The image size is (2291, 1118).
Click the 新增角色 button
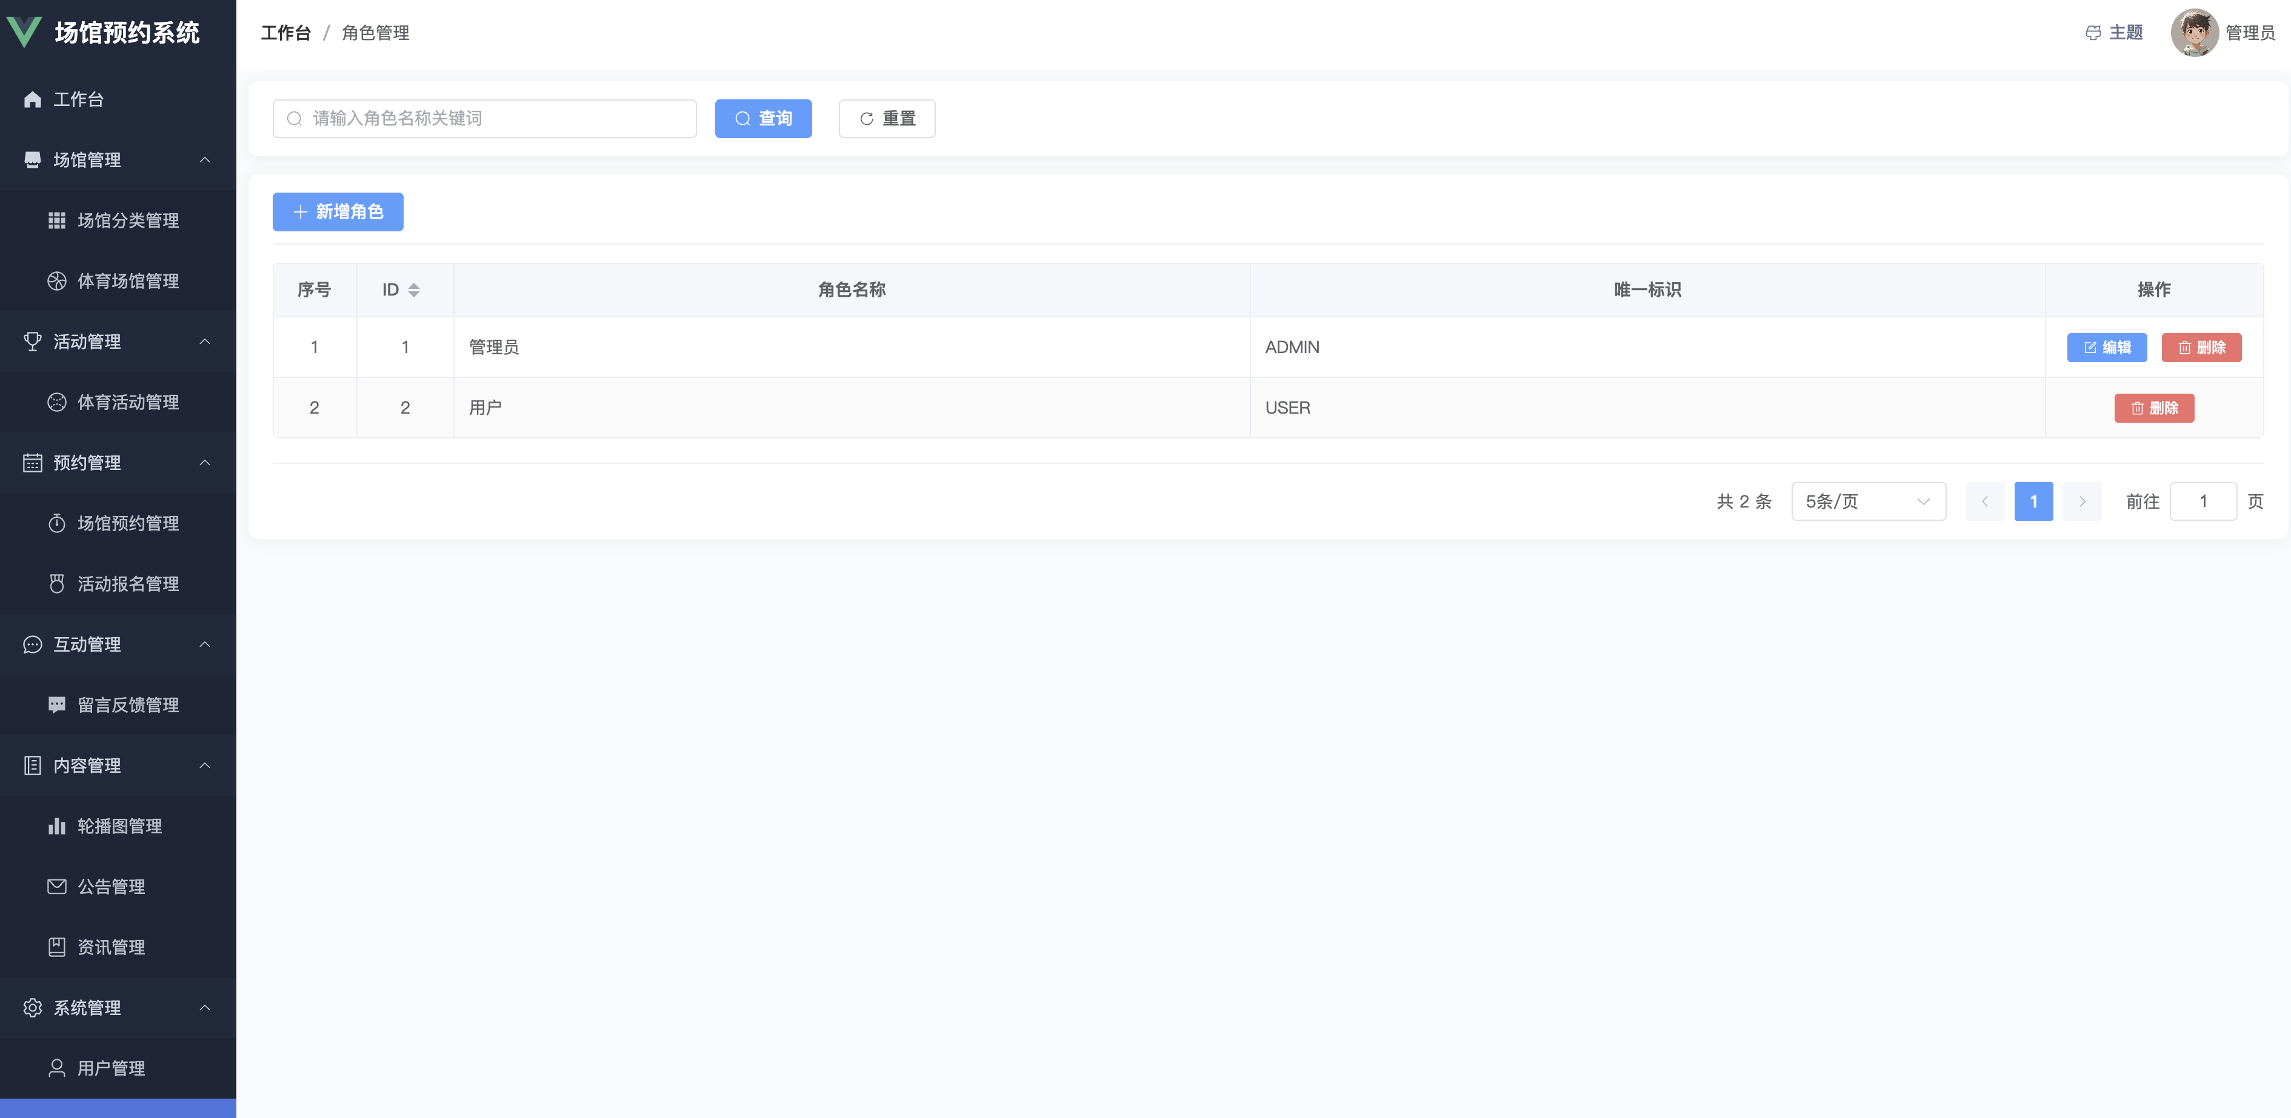(x=338, y=211)
